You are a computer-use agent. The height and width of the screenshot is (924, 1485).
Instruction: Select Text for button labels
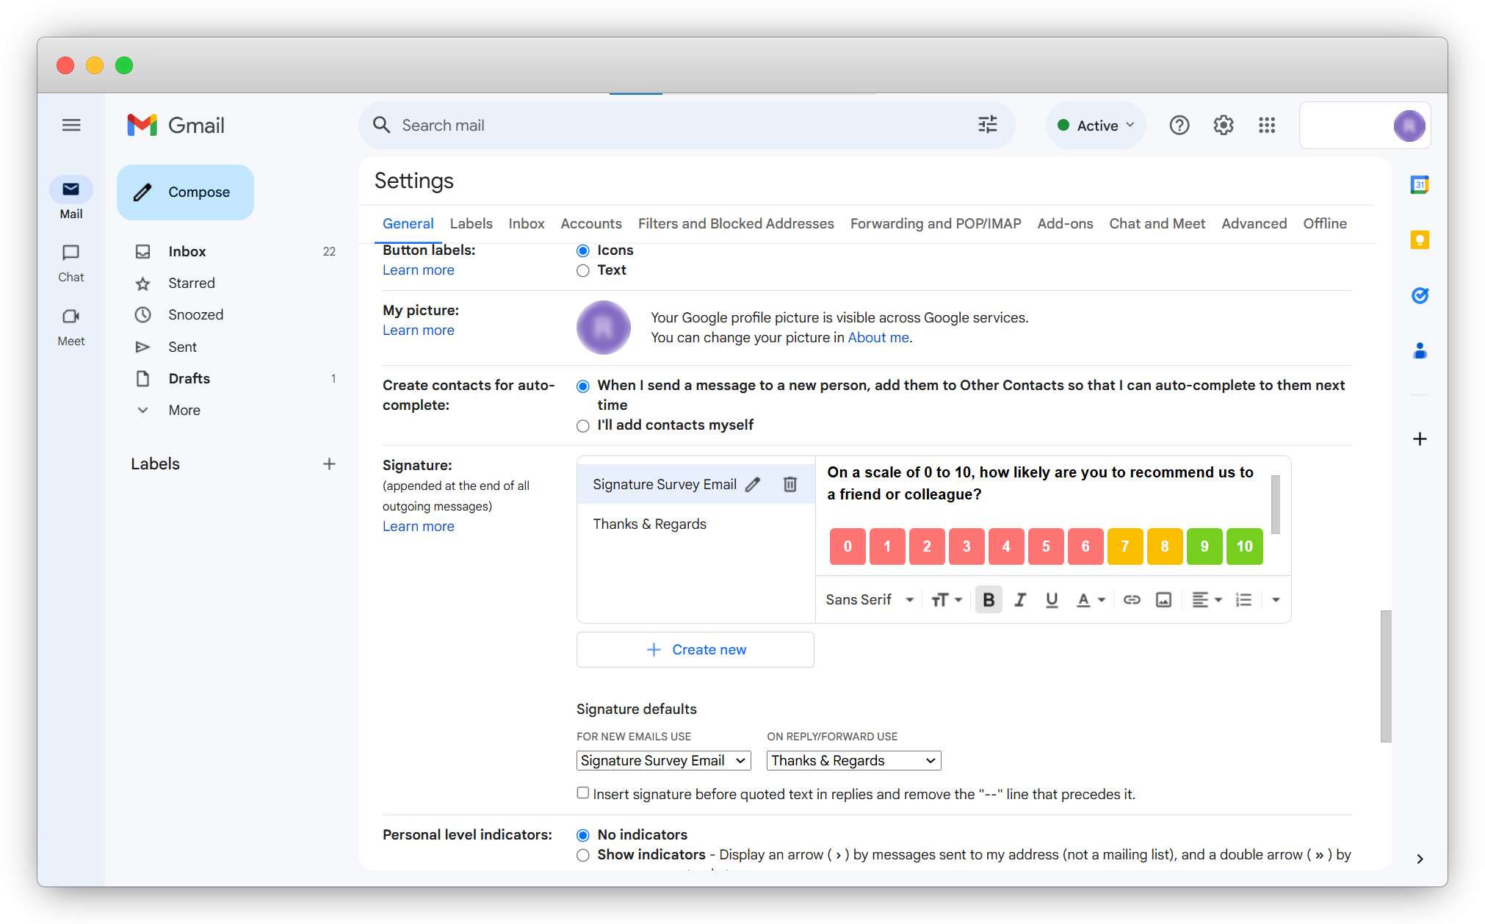pos(582,270)
